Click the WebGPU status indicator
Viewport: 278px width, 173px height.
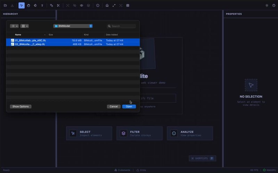[270, 170]
